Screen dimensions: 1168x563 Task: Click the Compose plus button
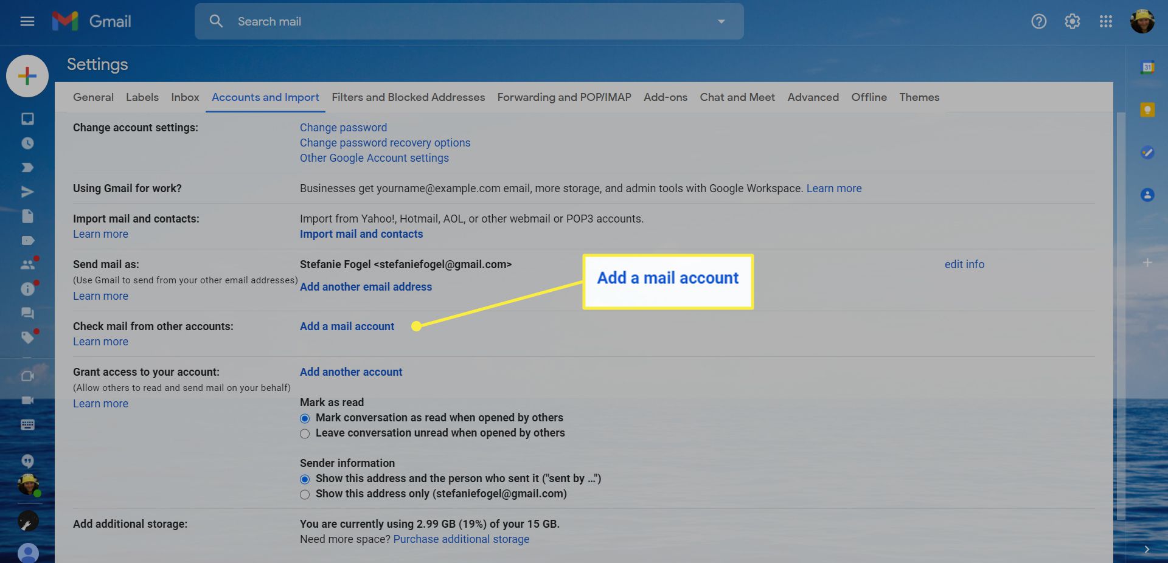(x=27, y=76)
